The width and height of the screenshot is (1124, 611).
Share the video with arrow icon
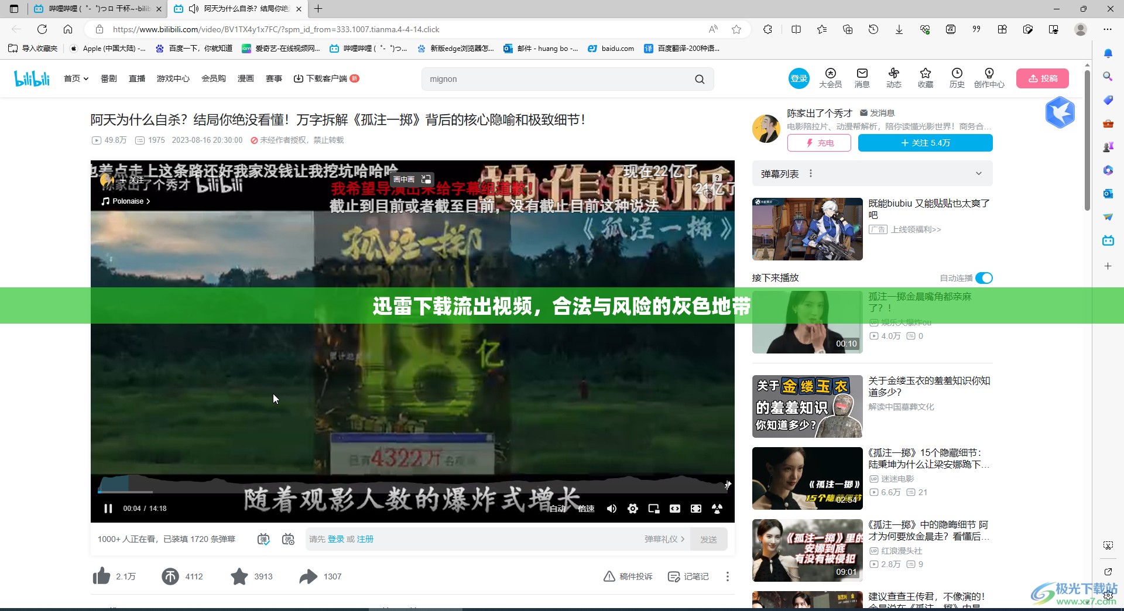pos(308,576)
